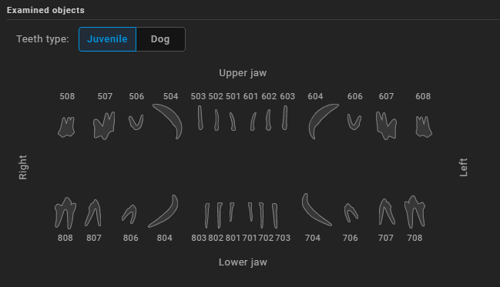This screenshot has width=500, height=287.
Task: Select upper incisor tooth 503
Action: tap(200, 118)
